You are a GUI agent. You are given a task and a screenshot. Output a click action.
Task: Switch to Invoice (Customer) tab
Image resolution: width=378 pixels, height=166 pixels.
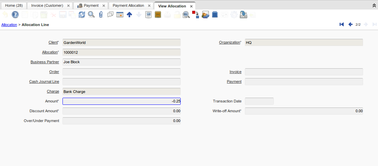tap(47, 6)
